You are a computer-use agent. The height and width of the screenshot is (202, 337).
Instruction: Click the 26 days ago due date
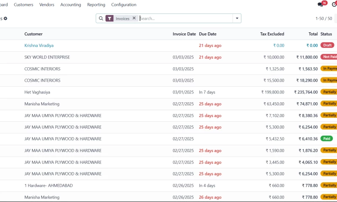(x=210, y=197)
